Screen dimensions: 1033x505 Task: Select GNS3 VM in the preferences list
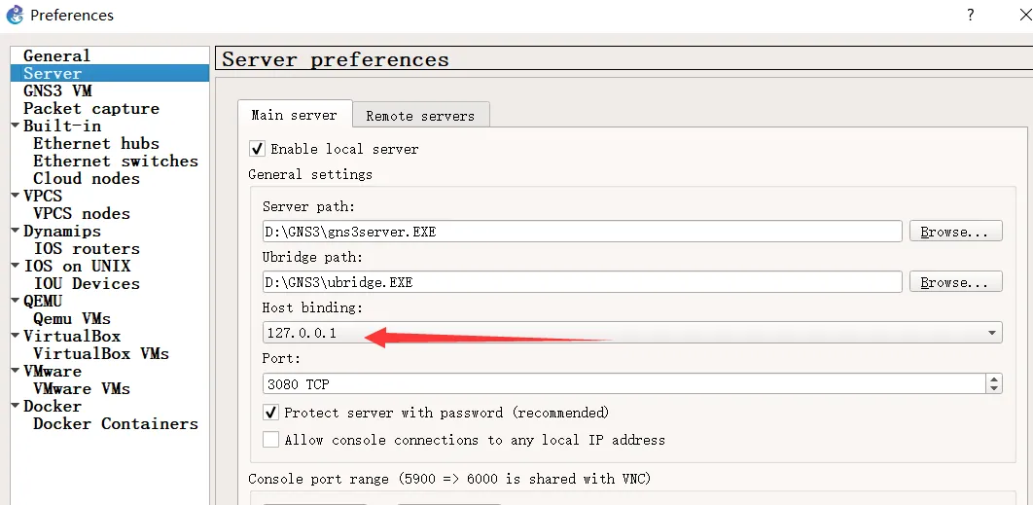(57, 91)
